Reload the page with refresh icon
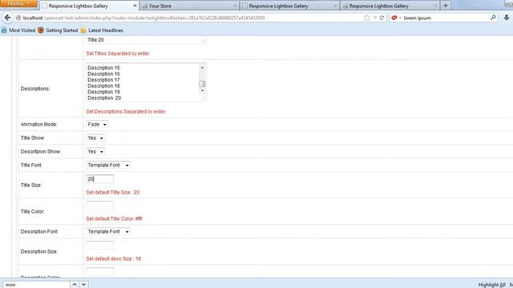Viewport: 513px width, 288px height. point(382,18)
